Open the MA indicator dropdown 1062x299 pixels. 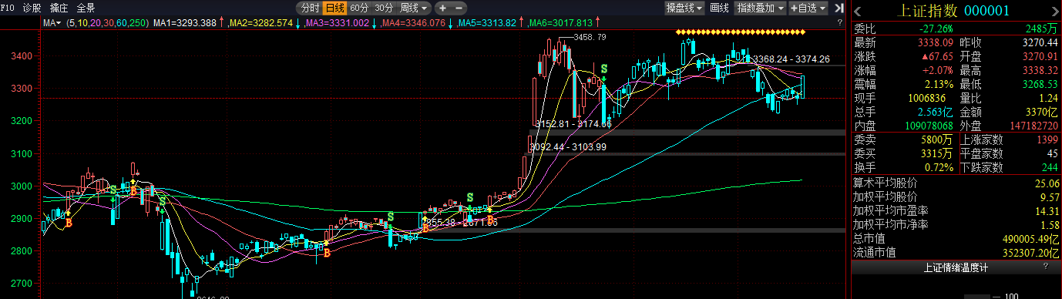click(x=52, y=23)
